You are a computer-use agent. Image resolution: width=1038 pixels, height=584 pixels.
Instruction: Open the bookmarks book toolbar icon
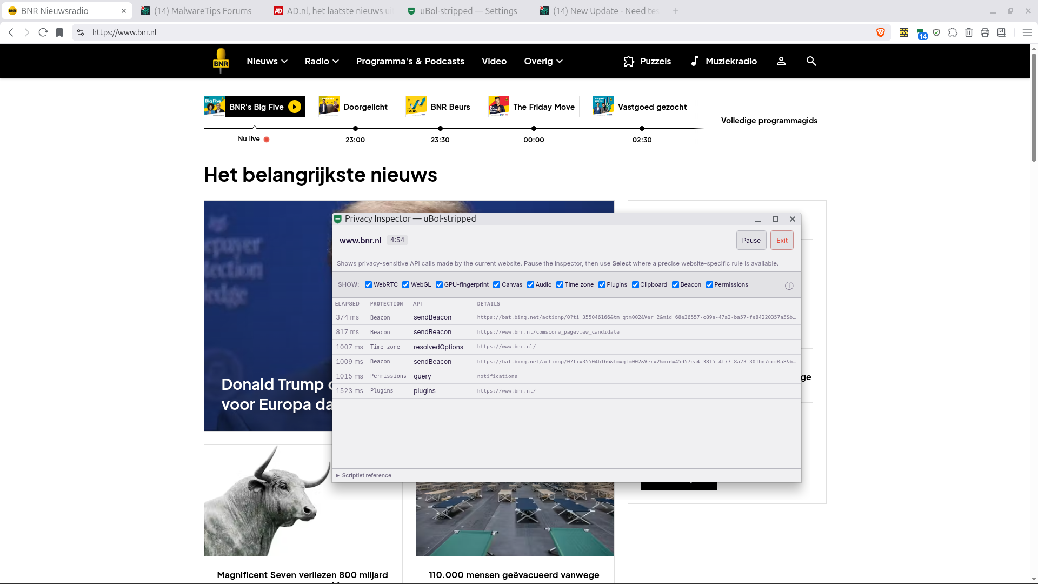1001,32
